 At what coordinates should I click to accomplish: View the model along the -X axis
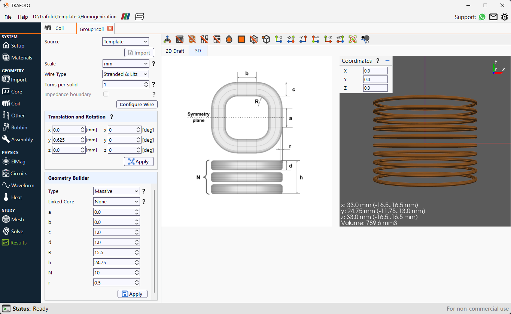point(279,39)
